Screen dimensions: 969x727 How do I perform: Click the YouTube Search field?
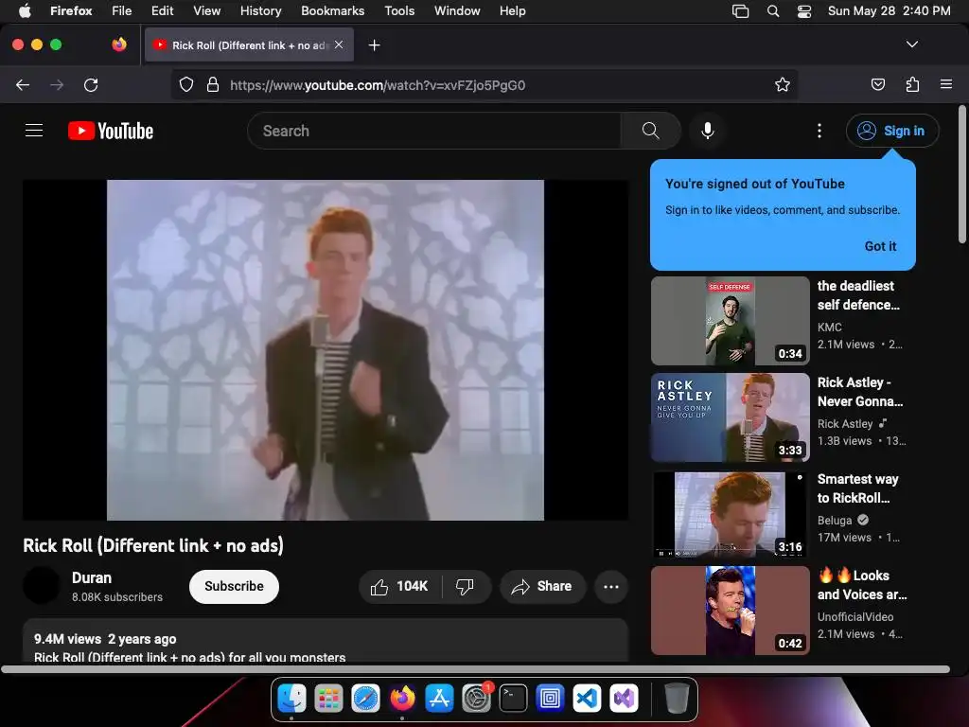point(433,131)
